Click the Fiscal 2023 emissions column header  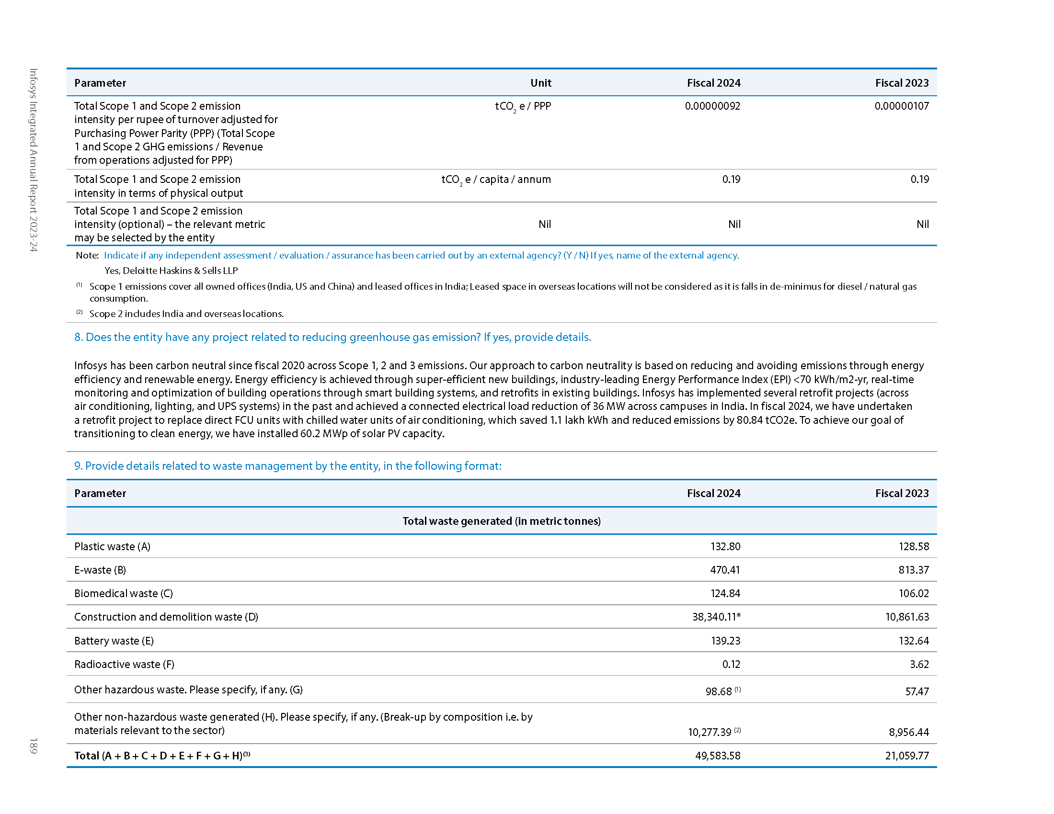[x=902, y=83]
